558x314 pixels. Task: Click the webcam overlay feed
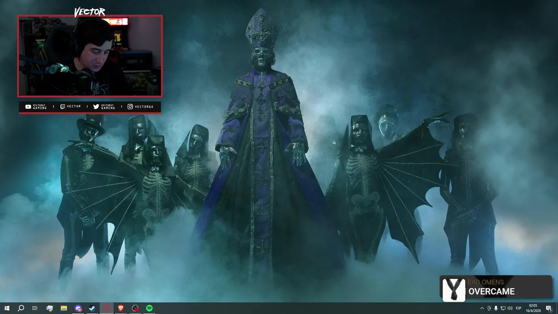[x=90, y=56]
